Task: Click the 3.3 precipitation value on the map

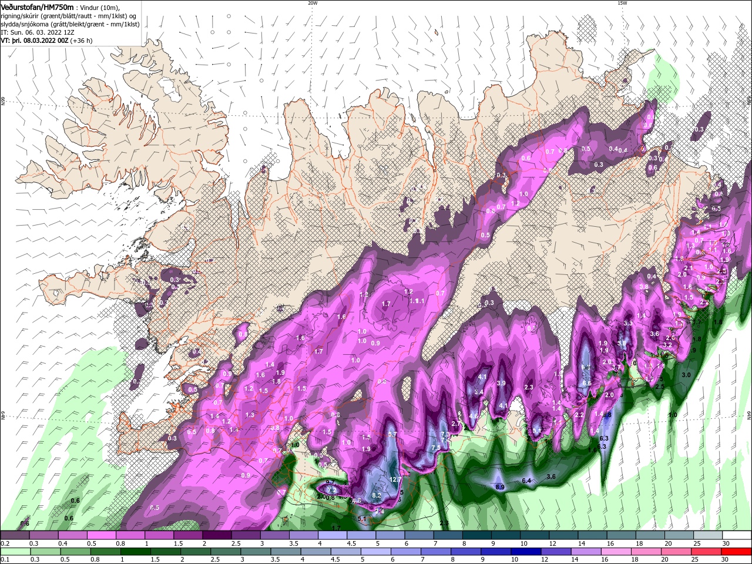Action: (628, 323)
